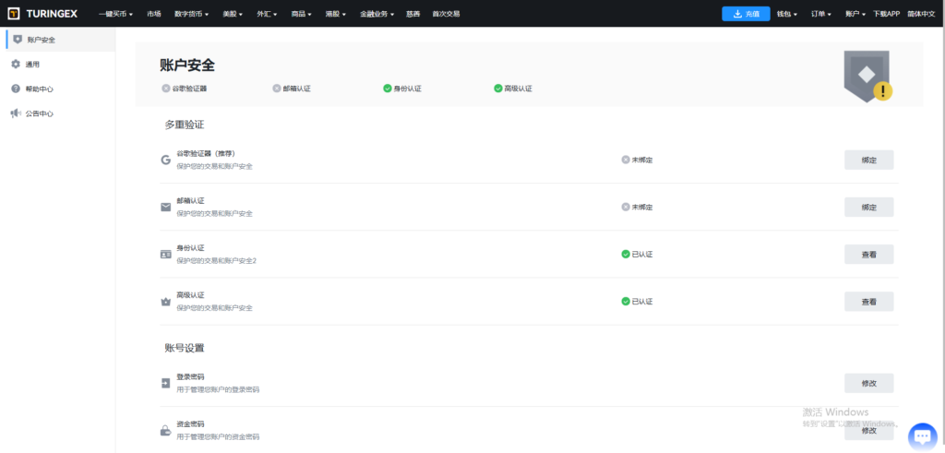Expand the 订单 dropdown
The height and width of the screenshot is (453, 945).
coord(820,14)
